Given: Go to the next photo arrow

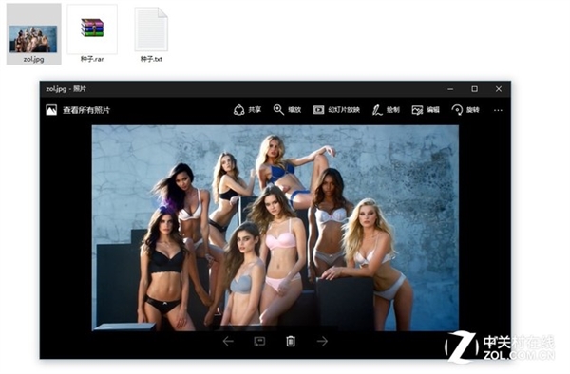Looking at the screenshot, I should tap(322, 341).
